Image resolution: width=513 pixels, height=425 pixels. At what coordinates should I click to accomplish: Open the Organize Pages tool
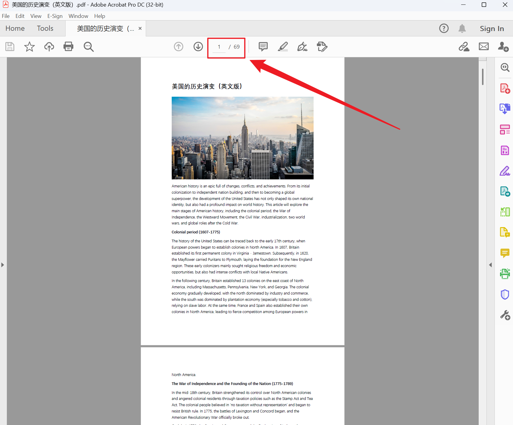tap(505, 129)
